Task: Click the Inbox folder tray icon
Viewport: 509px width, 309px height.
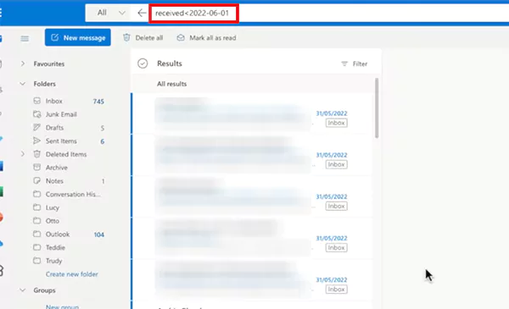Action: [37, 101]
